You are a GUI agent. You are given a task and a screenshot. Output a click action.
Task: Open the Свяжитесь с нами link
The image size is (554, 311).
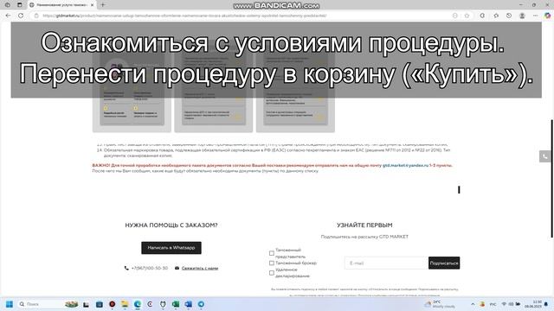[x=200, y=269]
